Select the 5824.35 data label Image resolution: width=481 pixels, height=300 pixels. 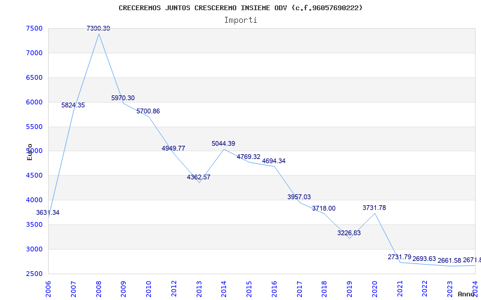point(73,105)
